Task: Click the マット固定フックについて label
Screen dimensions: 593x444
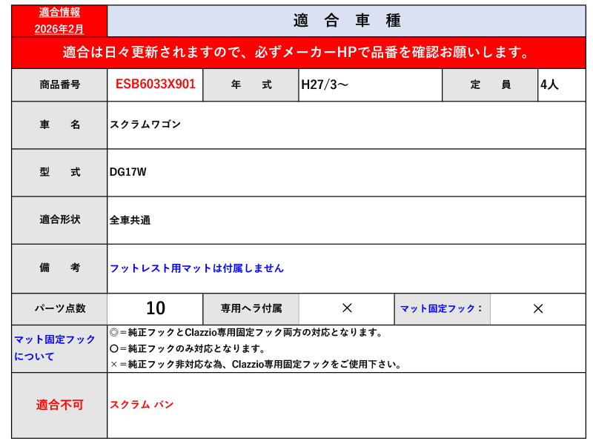Action: point(55,348)
